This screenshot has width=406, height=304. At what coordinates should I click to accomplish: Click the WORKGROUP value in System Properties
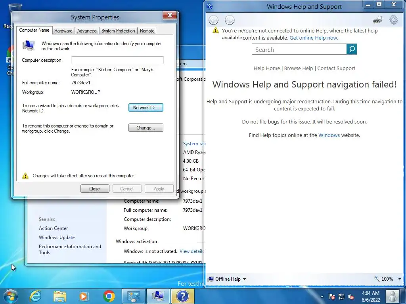point(86,92)
